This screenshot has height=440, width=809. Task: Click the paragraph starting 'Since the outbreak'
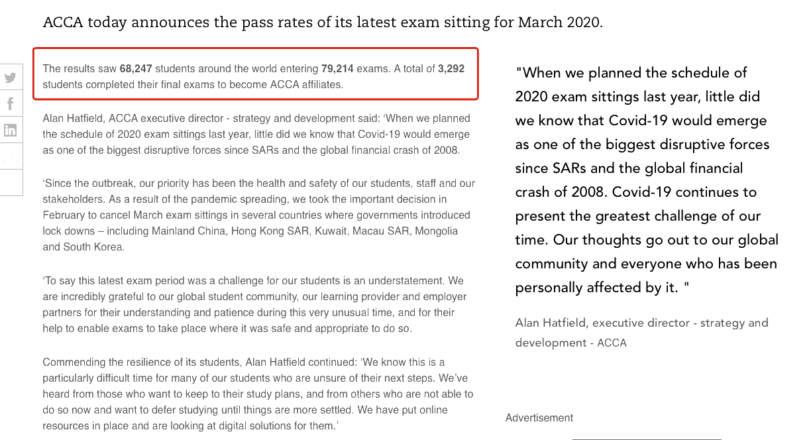tap(258, 215)
